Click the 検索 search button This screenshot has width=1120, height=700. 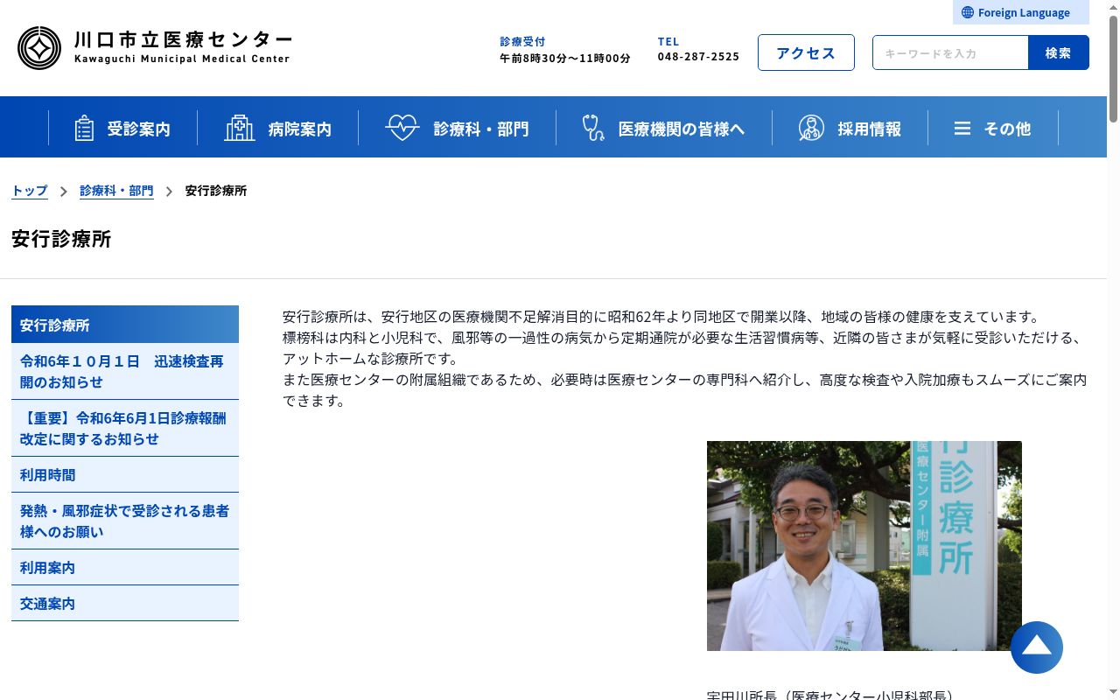click(x=1059, y=52)
